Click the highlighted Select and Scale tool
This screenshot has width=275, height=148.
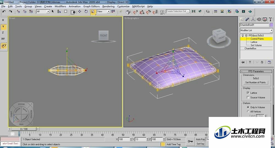93,12
